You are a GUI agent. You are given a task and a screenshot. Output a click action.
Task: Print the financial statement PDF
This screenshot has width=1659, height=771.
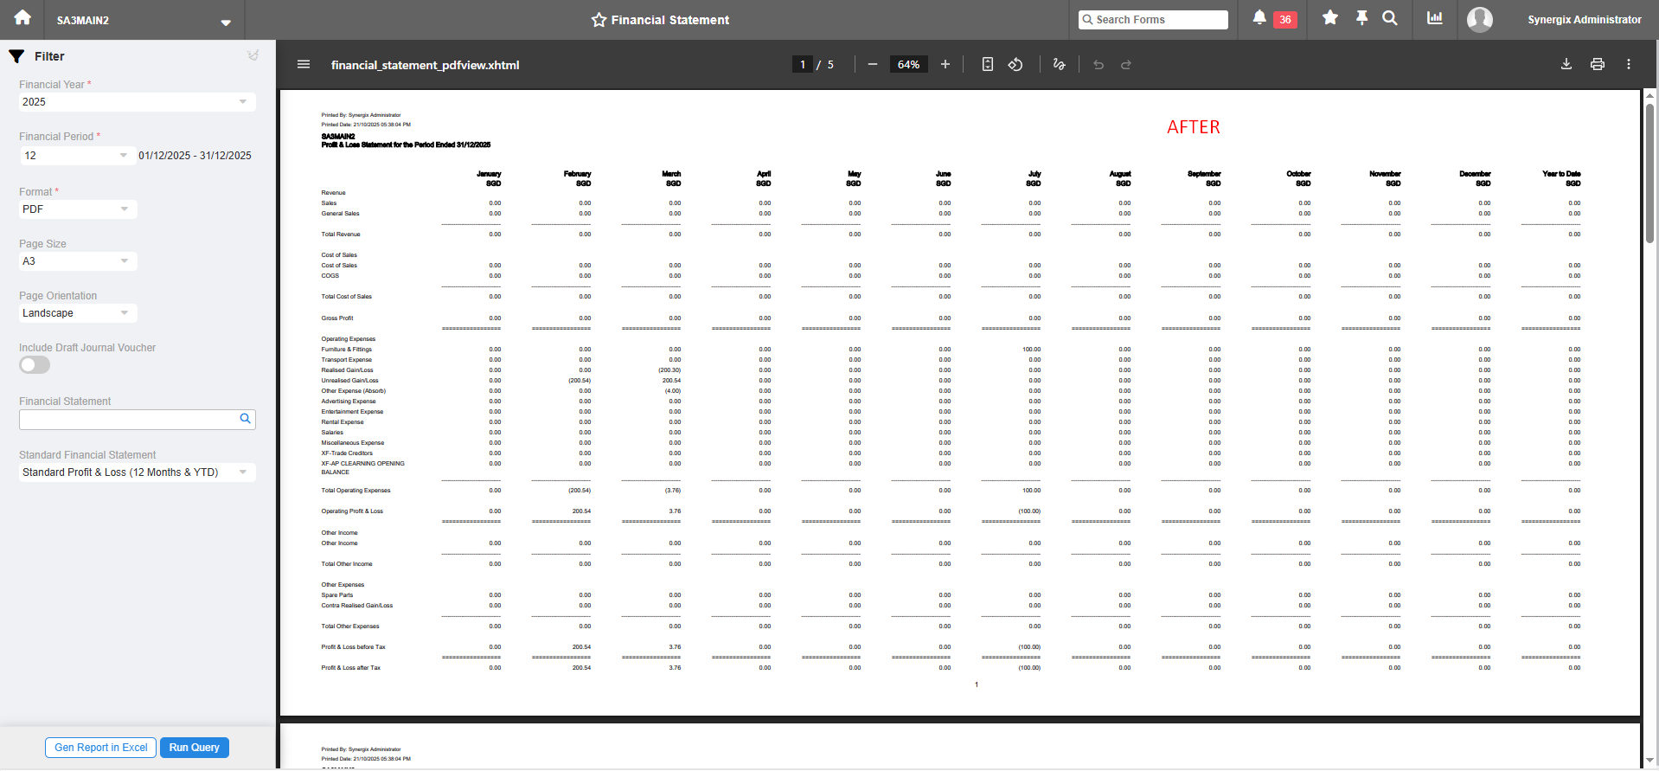click(1597, 65)
